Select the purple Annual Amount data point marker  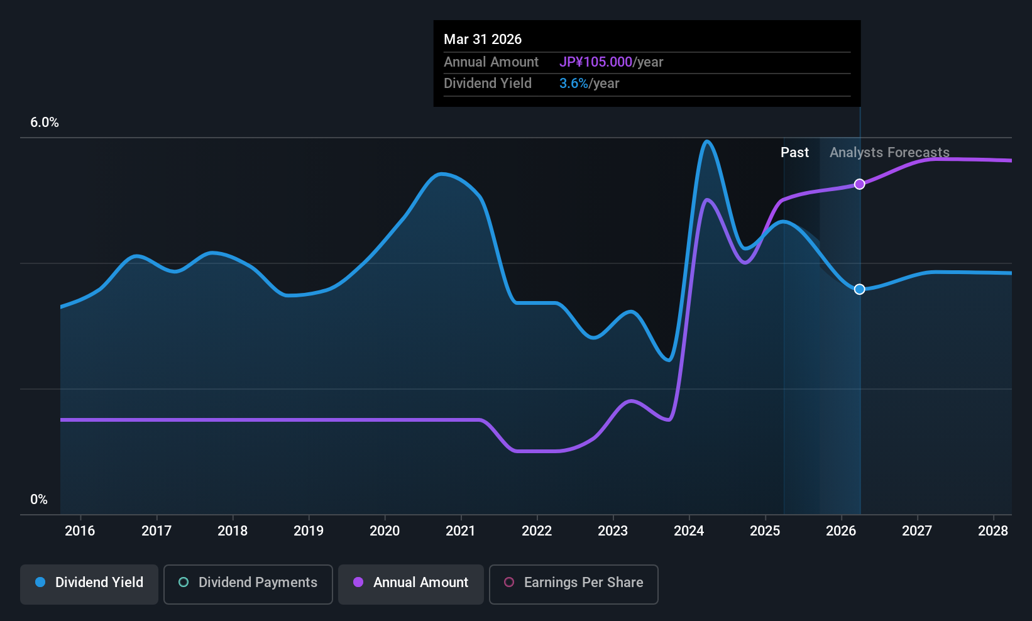click(860, 184)
